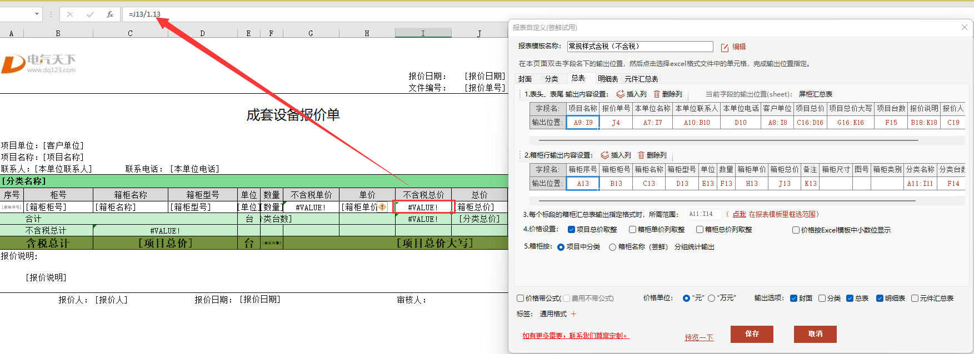Click the formula bar cancel X icon
This screenshot has width=974, height=354.
70,14
